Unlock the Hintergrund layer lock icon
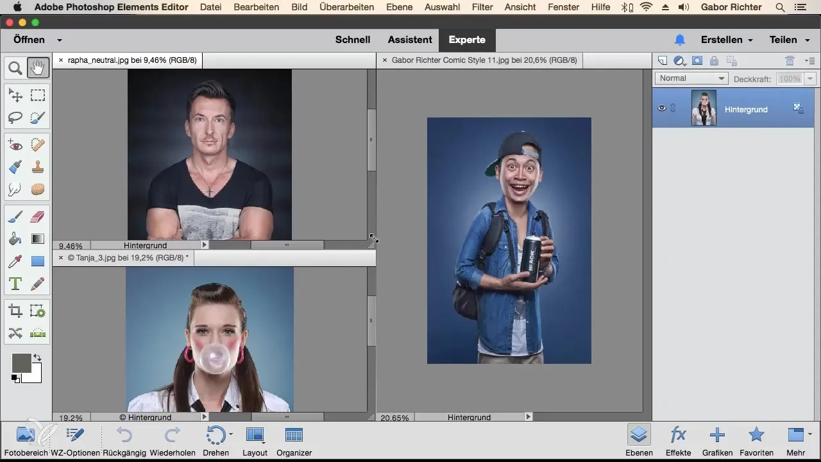The height and width of the screenshot is (462, 821). pyautogui.click(x=799, y=108)
